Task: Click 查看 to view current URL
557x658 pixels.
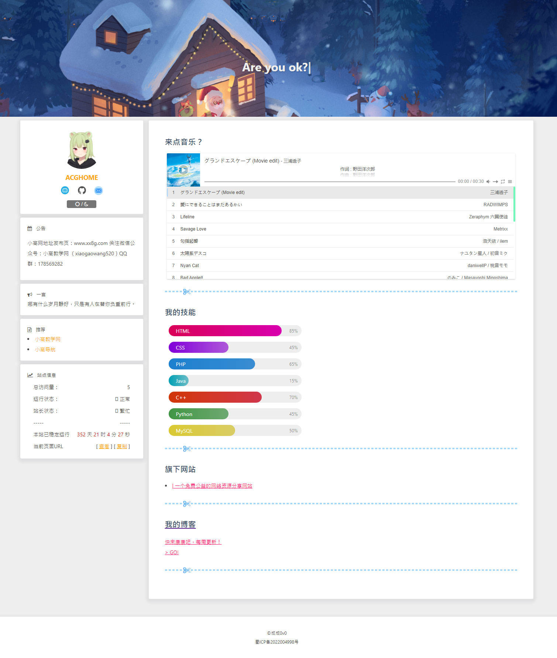Action: pyautogui.click(x=104, y=446)
